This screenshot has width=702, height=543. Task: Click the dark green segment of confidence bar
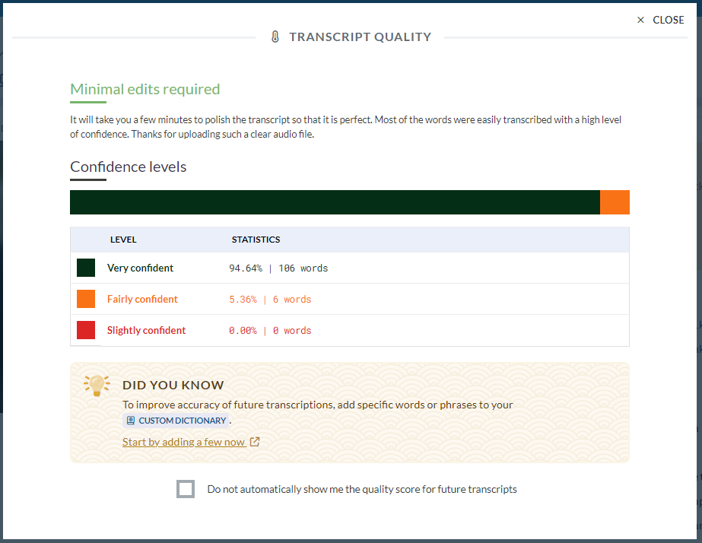pos(335,202)
